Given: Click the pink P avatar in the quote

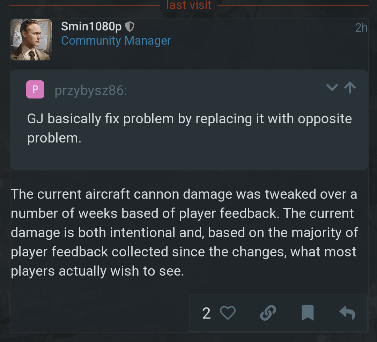Looking at the screenshot, I should click(x=35, y=89).
